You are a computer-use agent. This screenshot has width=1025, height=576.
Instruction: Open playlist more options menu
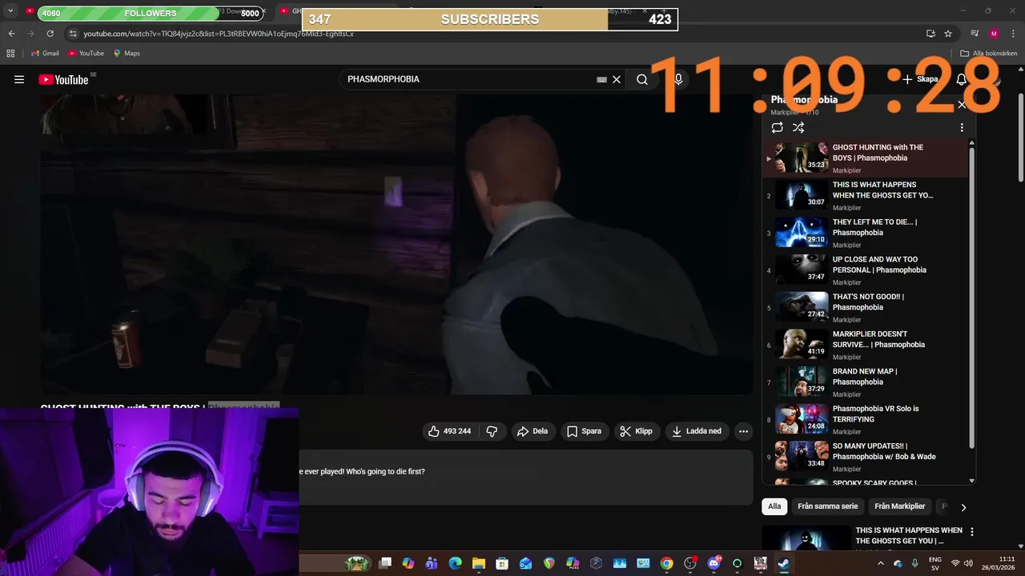[x=962, y=128]
